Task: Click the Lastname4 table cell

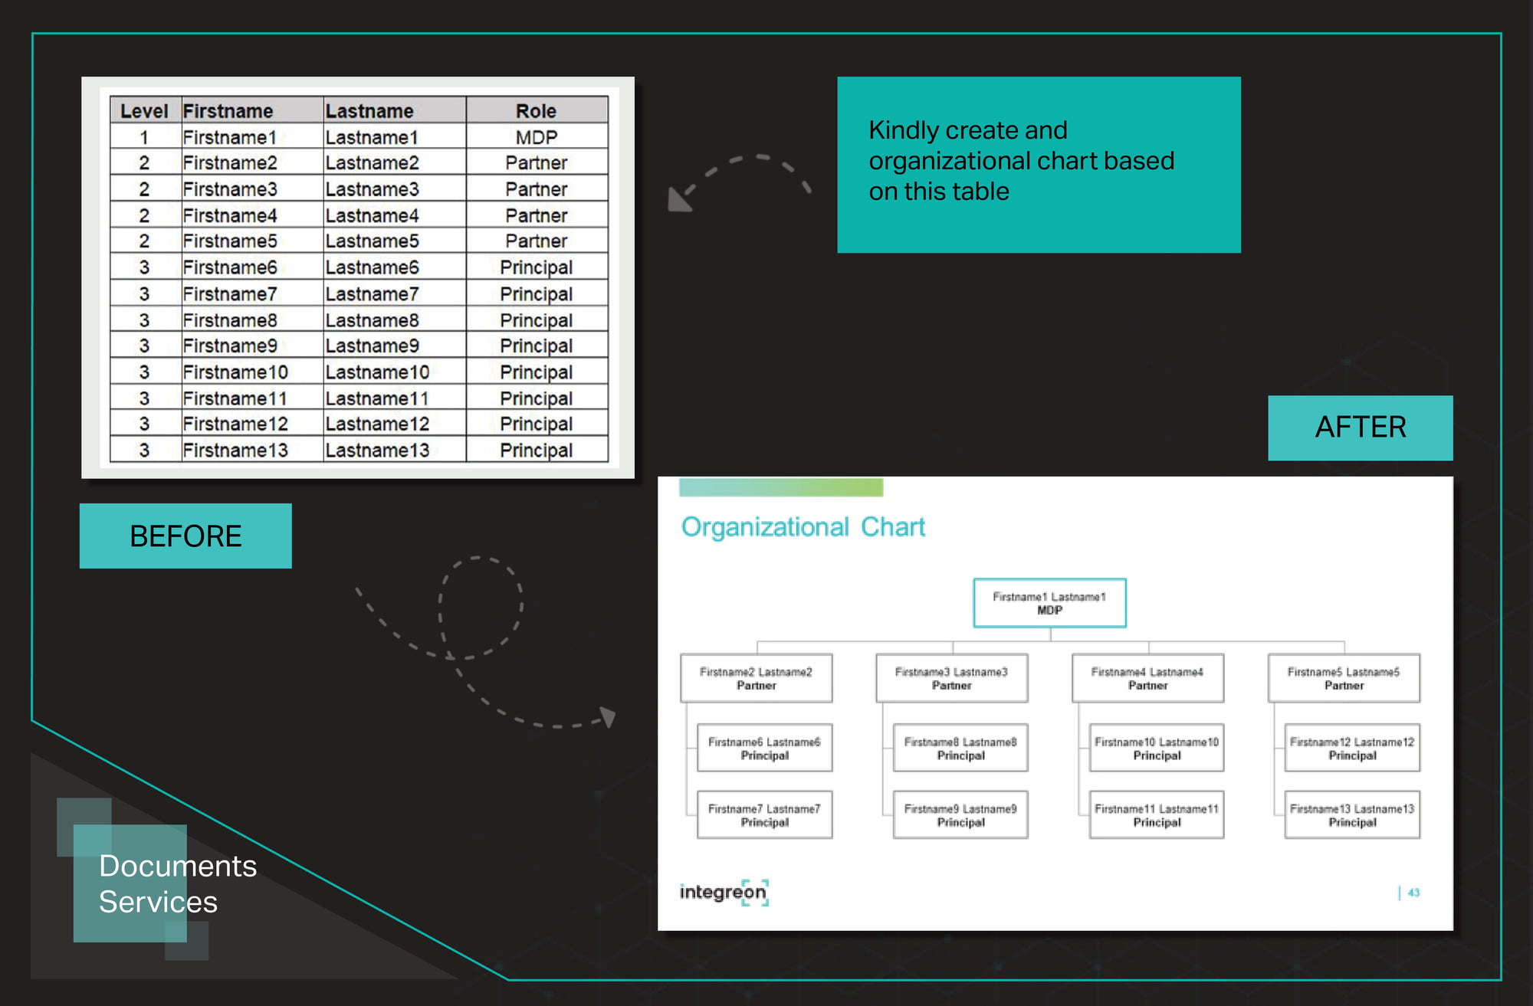Action: click(x=395, y=215)
